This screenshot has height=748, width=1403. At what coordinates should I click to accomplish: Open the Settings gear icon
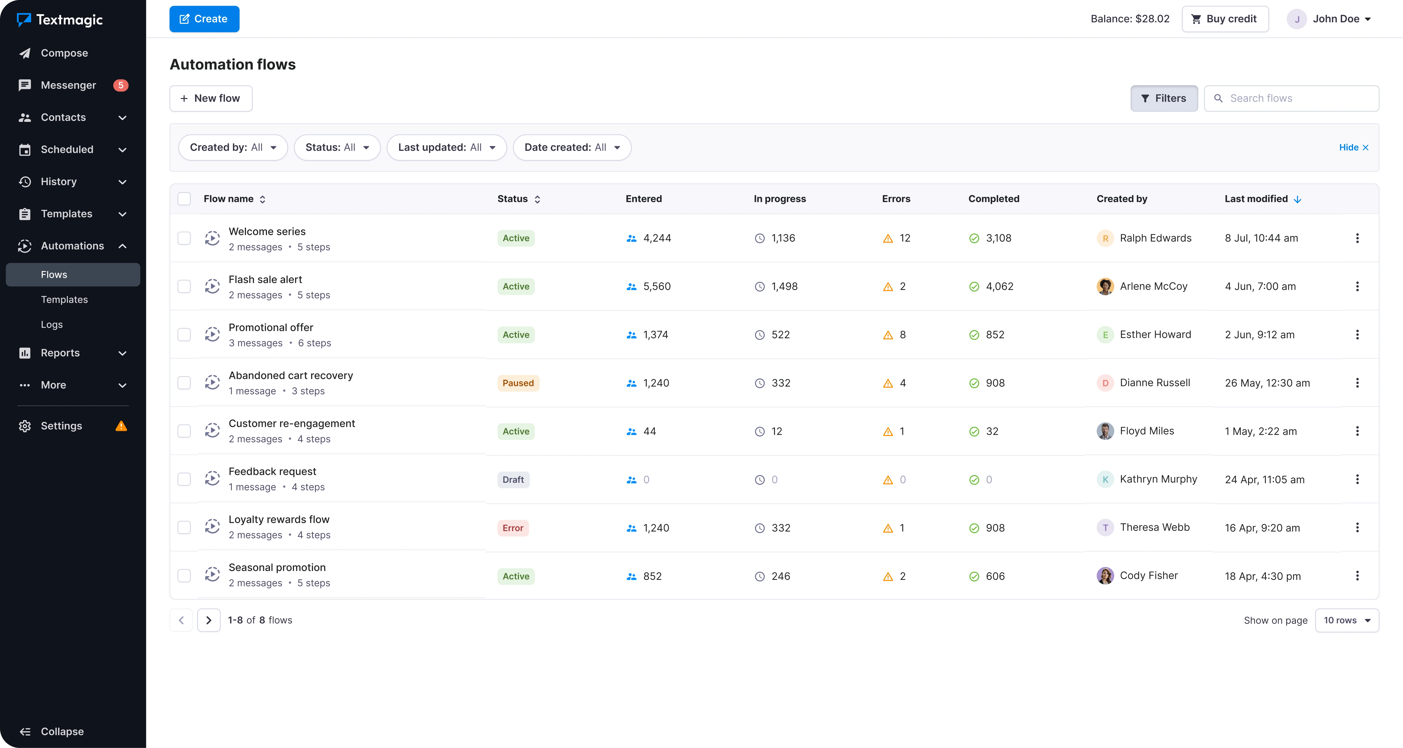(25, 426)
